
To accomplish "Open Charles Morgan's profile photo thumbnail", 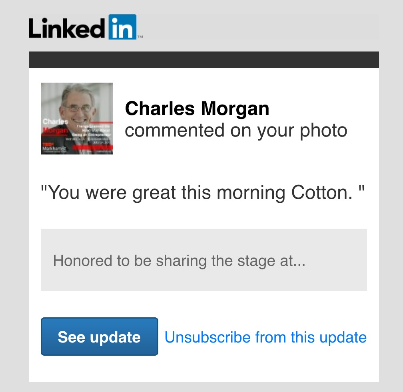I will (77, 118).
